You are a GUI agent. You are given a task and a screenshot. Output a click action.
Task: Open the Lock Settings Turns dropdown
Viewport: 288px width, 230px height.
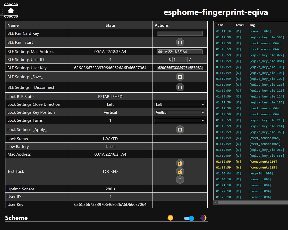[x=180, y=120]
